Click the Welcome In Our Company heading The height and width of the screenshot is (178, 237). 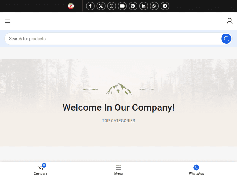pyautogui.click(x=118, y=107)
